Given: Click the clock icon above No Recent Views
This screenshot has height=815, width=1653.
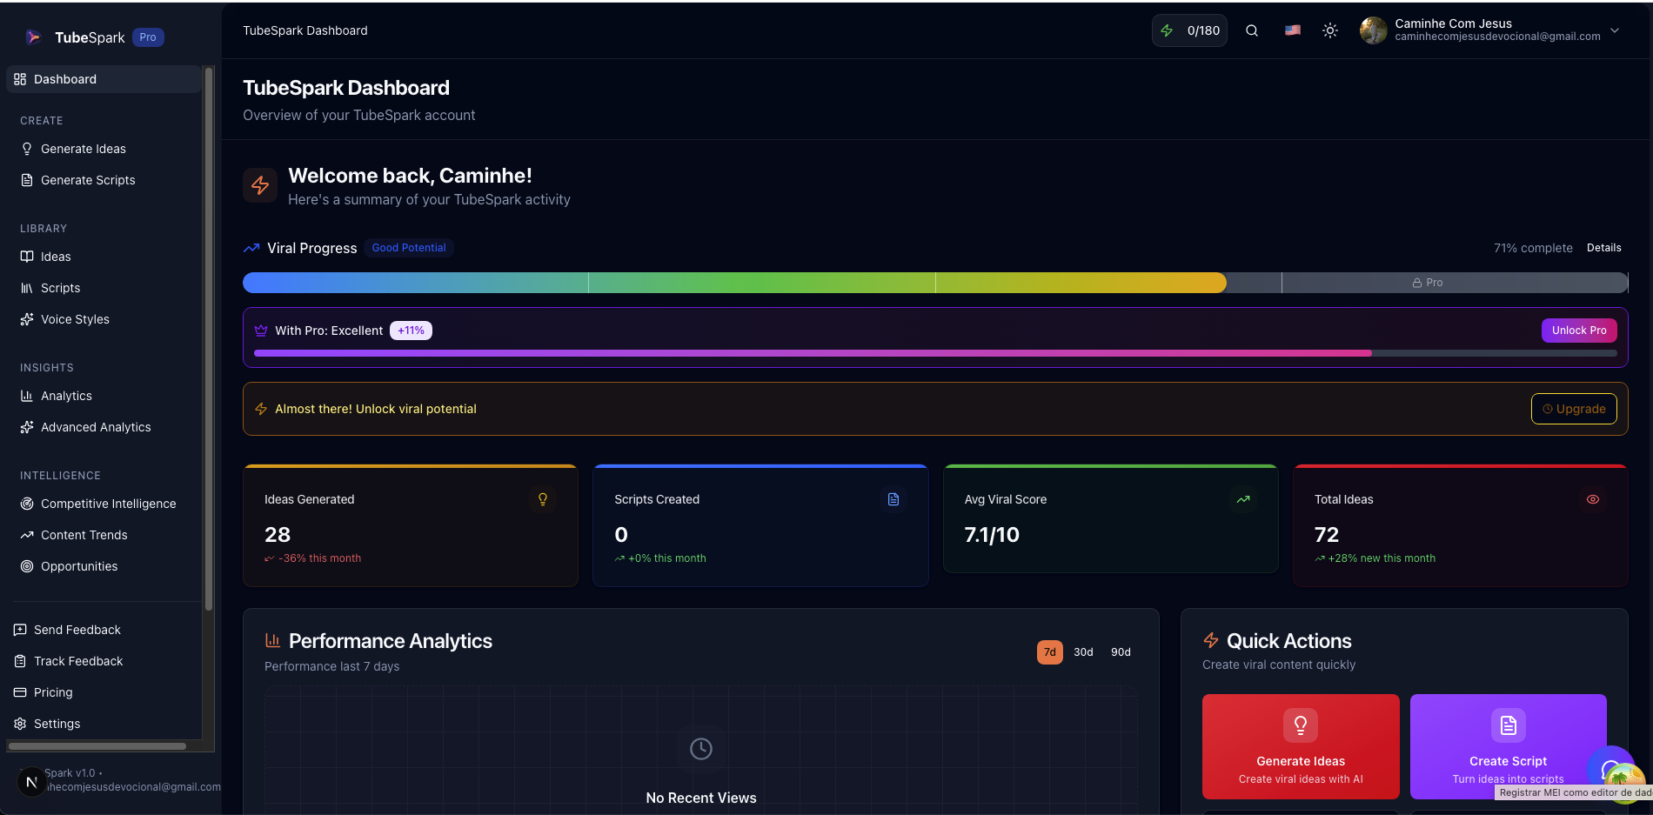Looking at the screenshot, I should (x=701, y=748).
